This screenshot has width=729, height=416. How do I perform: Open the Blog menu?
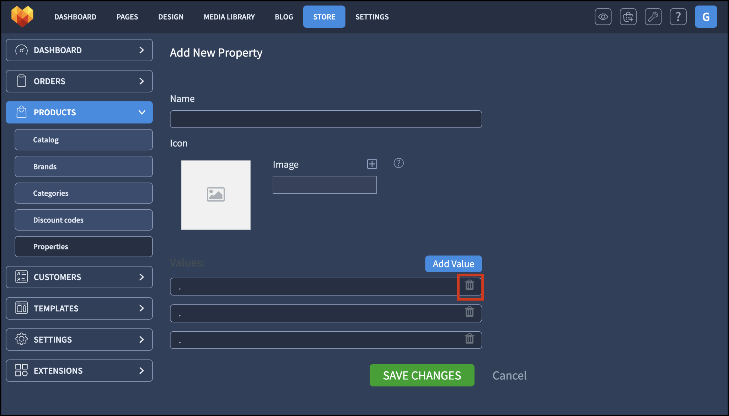(284, 17)
